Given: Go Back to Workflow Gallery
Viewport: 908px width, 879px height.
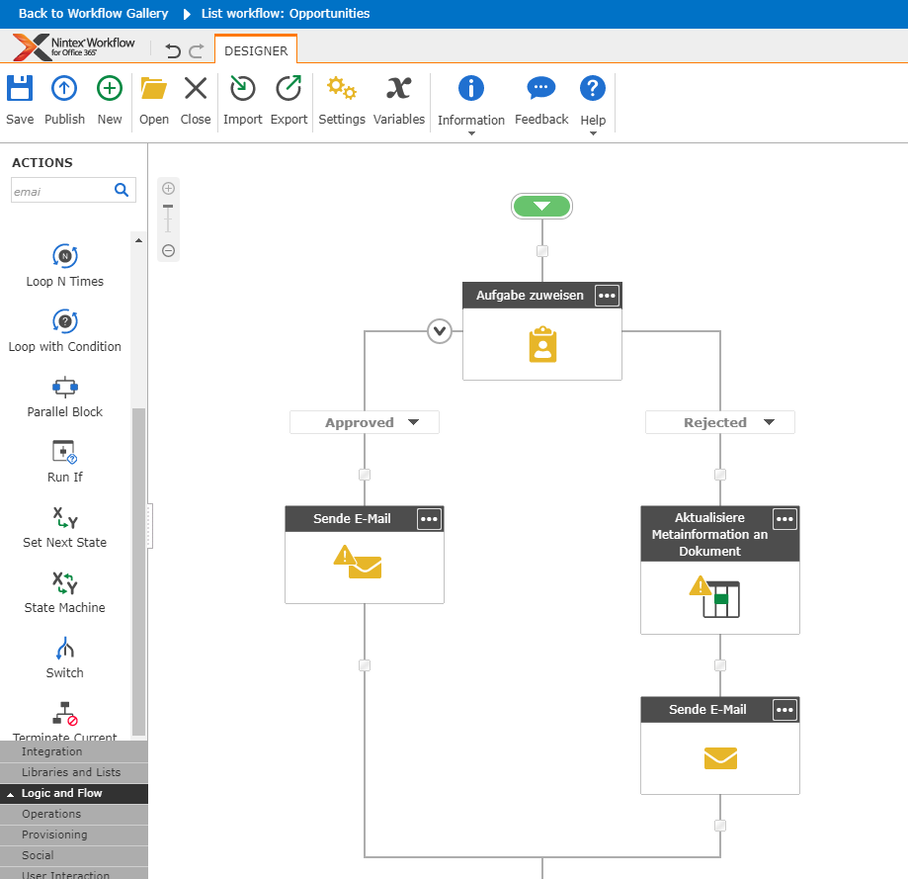Looking at the screenshot, I should [x=93, y=13].
